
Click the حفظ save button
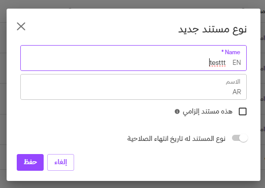click(30, 162)
